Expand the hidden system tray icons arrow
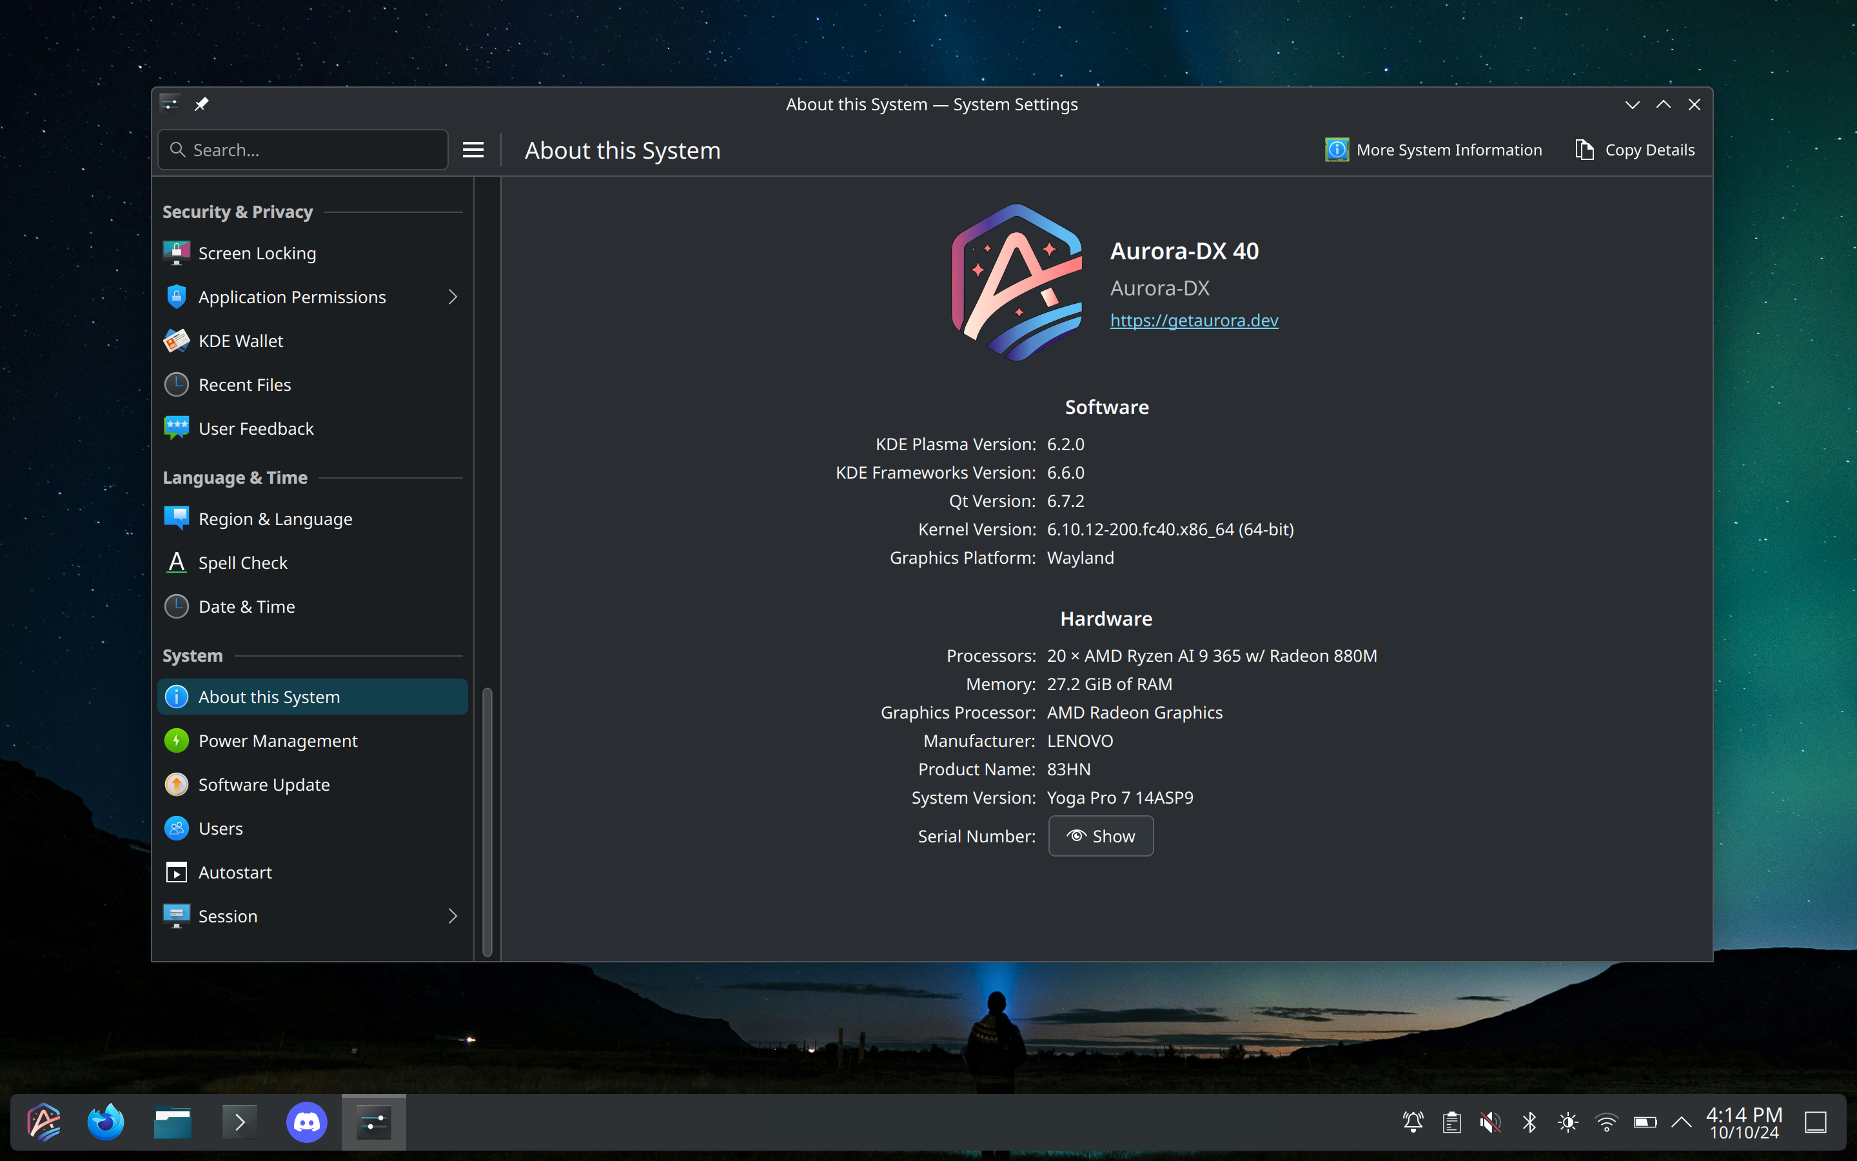The width and height of the screenshot is (1857, 1161). coord(1681,1122)
